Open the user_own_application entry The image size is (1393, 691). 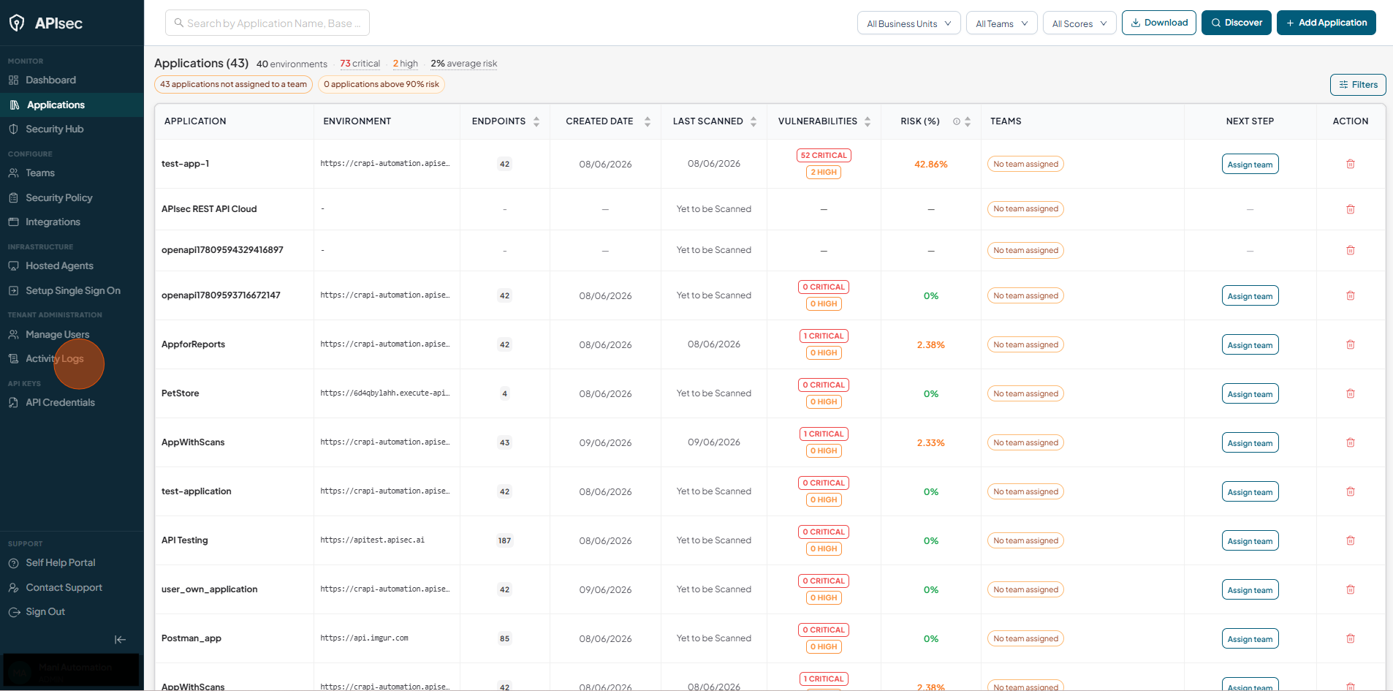click(x=210, y=589)
